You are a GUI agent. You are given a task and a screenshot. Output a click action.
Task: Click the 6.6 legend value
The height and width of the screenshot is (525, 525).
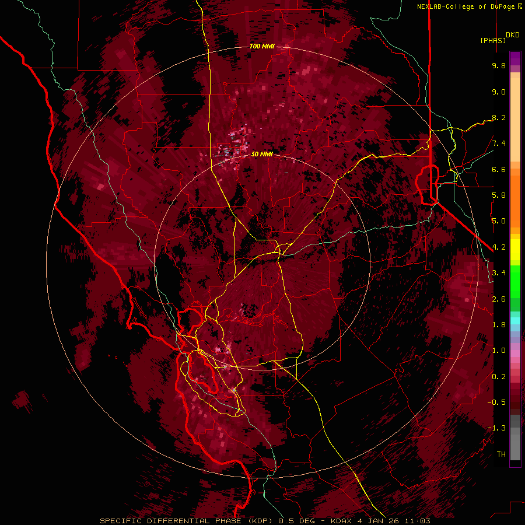pyautogui.click(x=499, y=169)
